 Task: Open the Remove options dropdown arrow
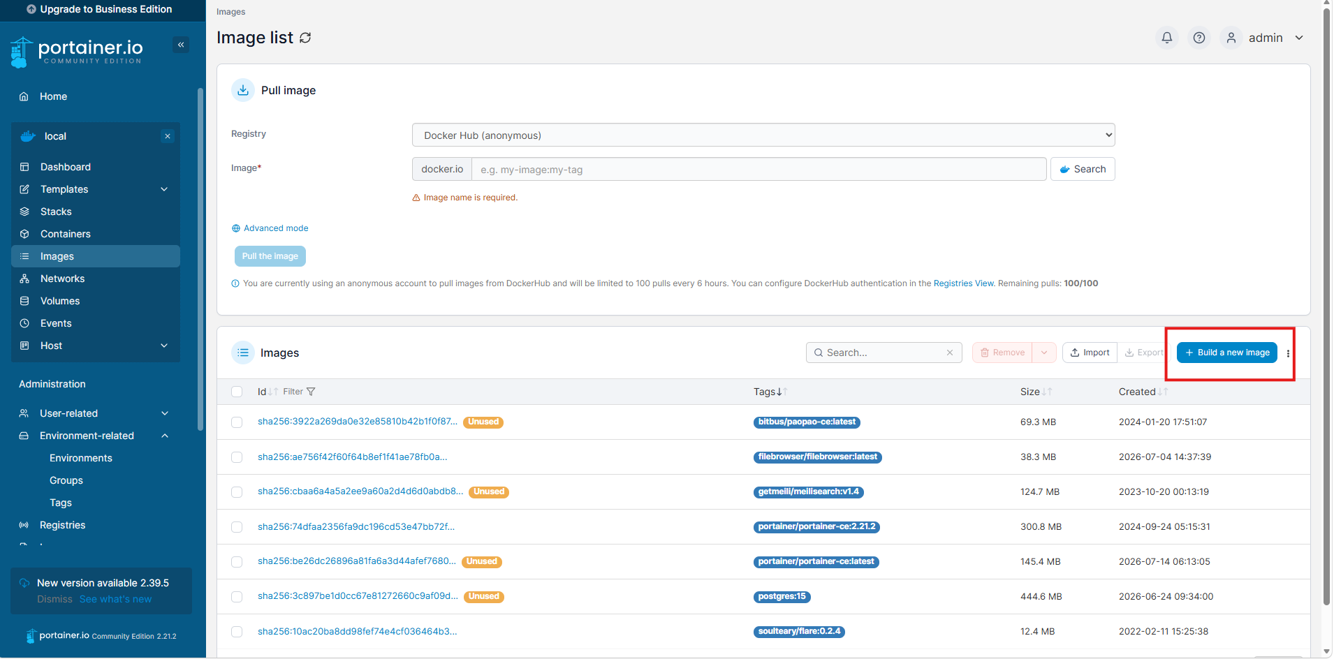pyautogui.click(x=1044, y=353)
